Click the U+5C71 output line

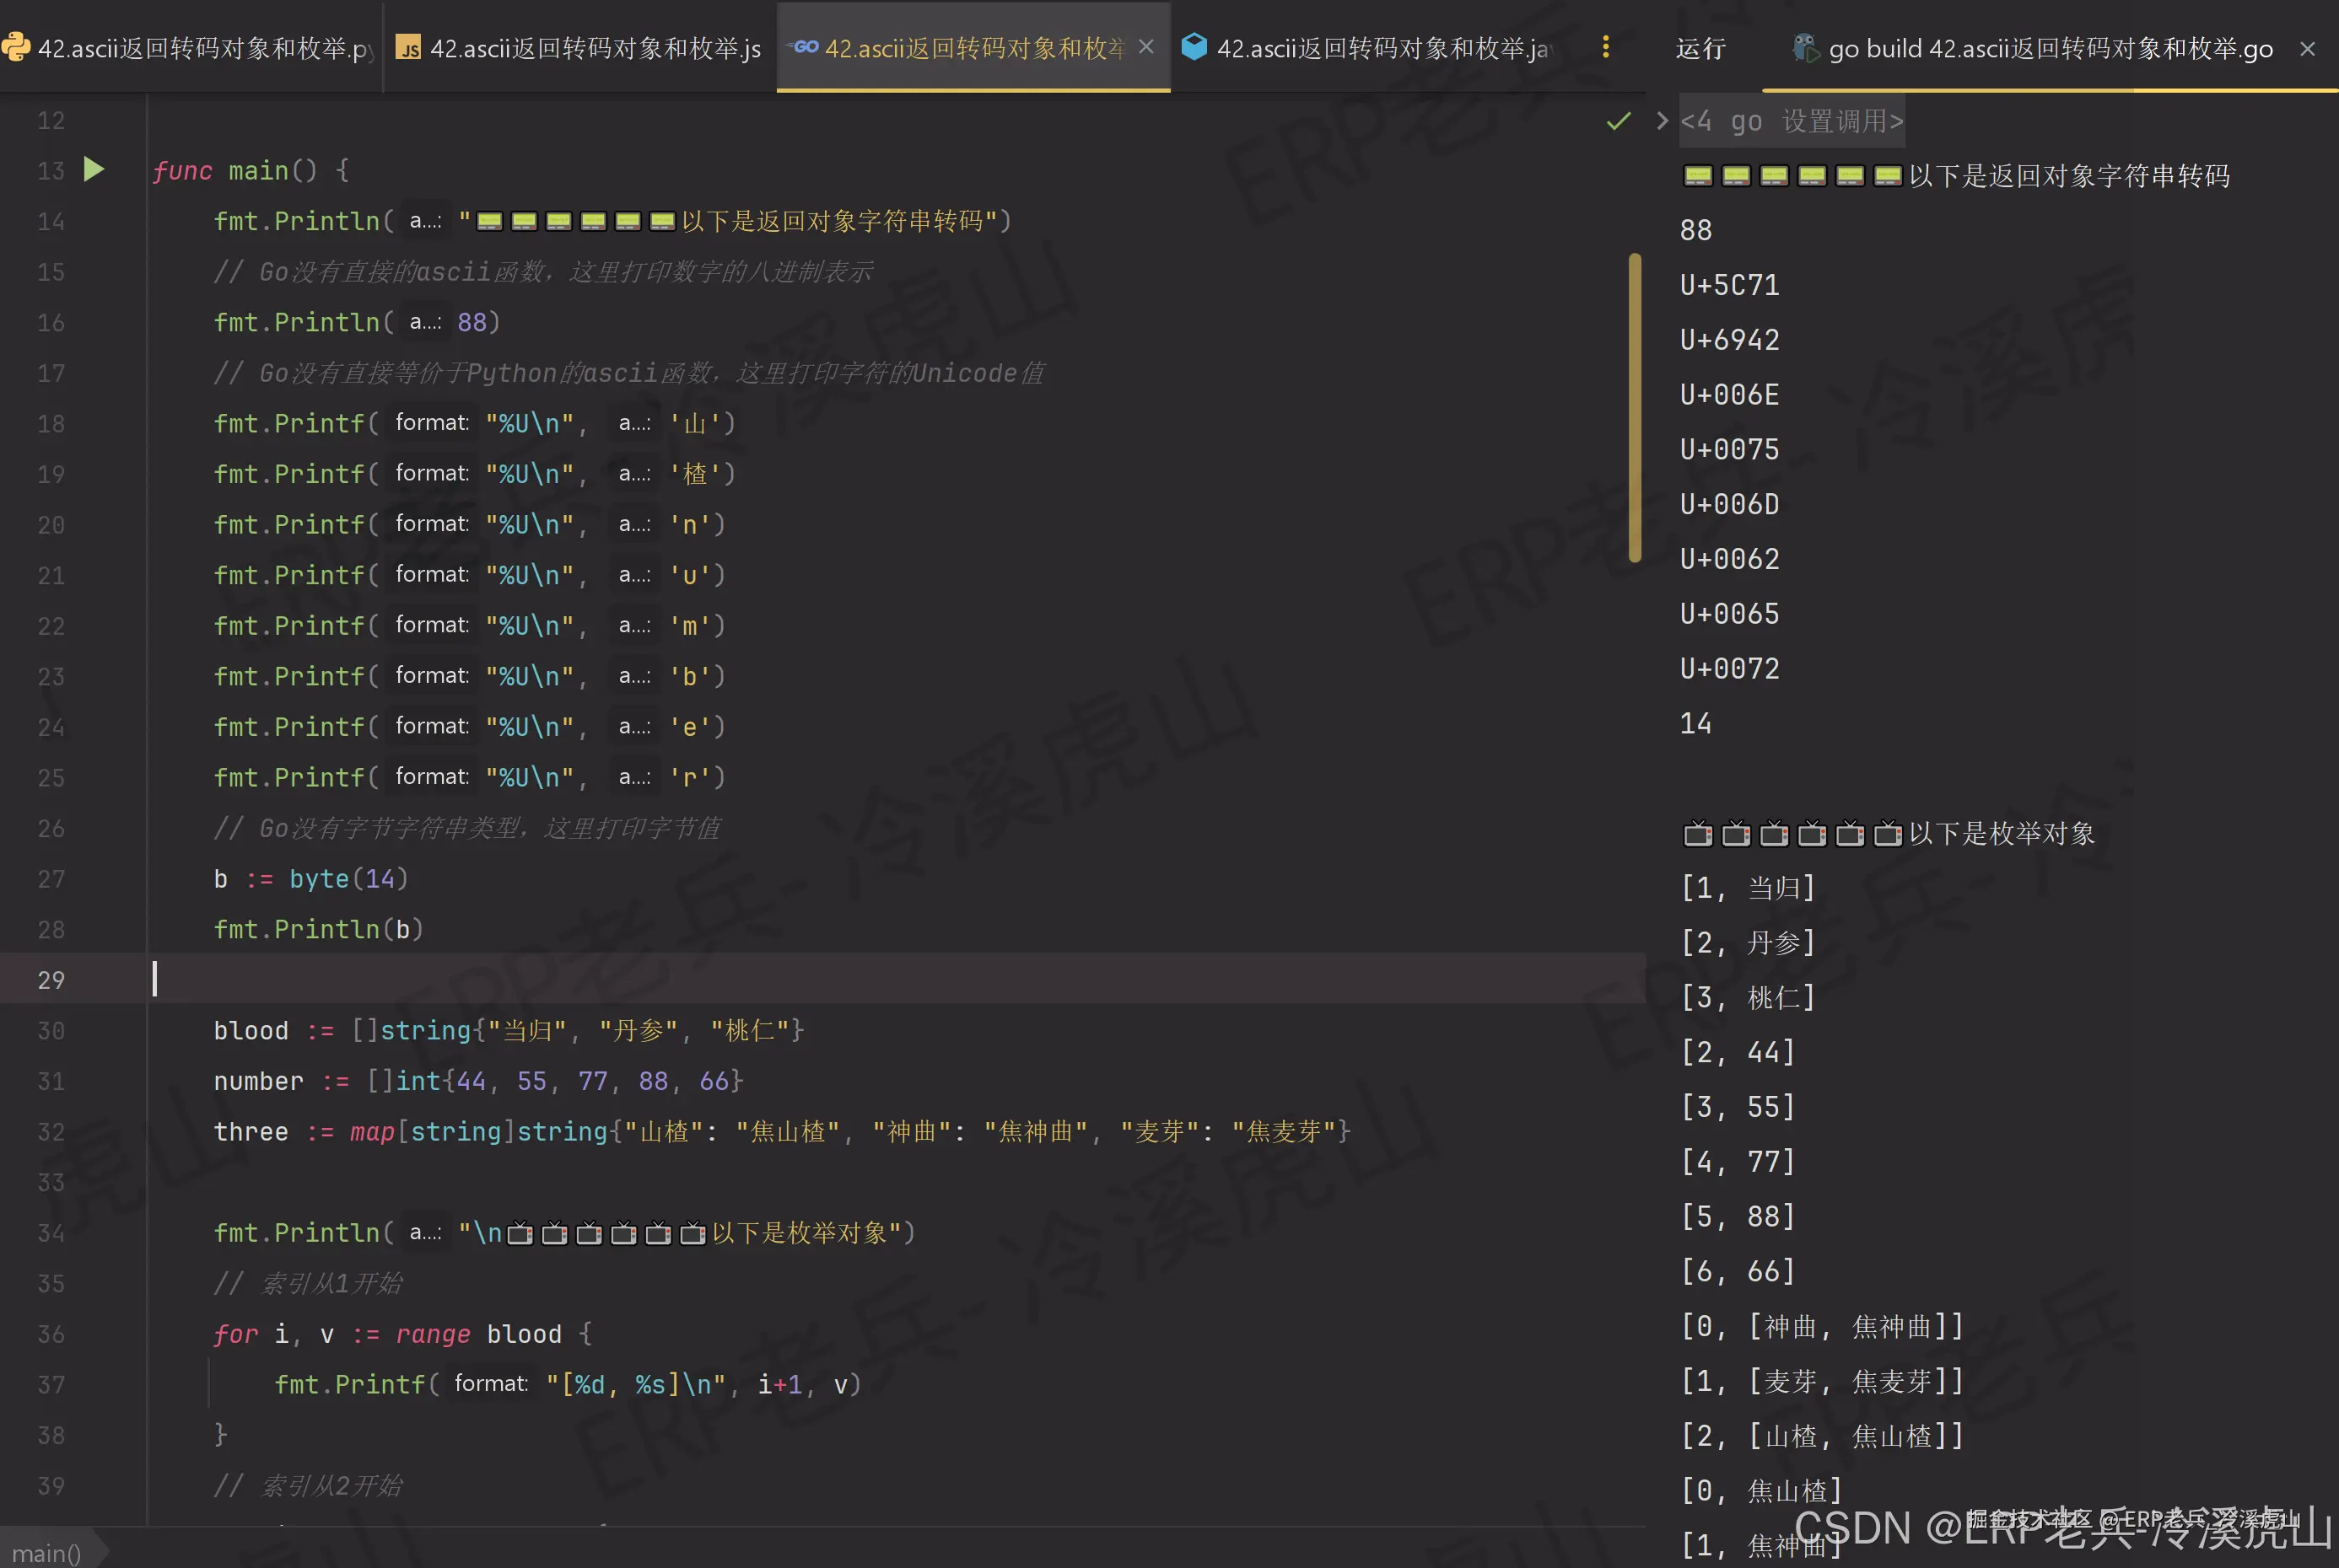(x=1729, y=285)
